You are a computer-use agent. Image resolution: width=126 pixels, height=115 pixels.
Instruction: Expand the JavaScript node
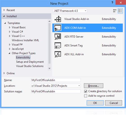[x=10, y=49]
